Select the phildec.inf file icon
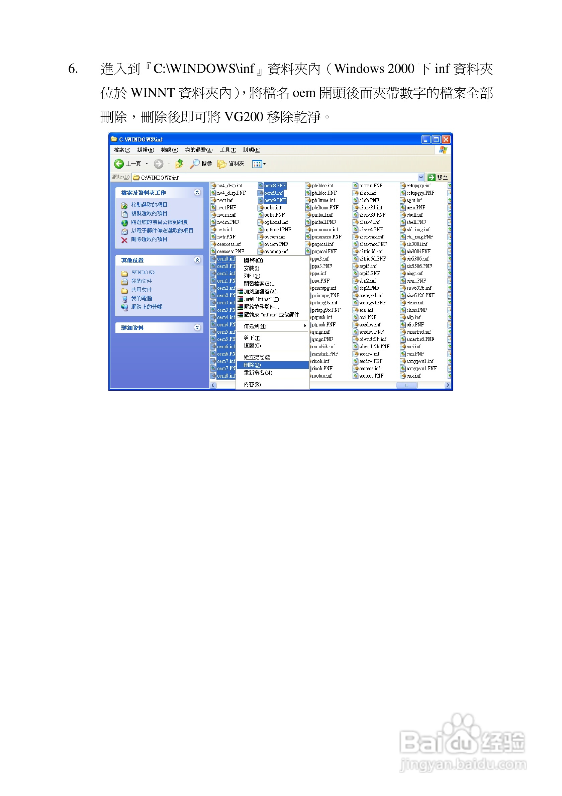The height and width of the screenshot is (796, 562). [308, 186]
